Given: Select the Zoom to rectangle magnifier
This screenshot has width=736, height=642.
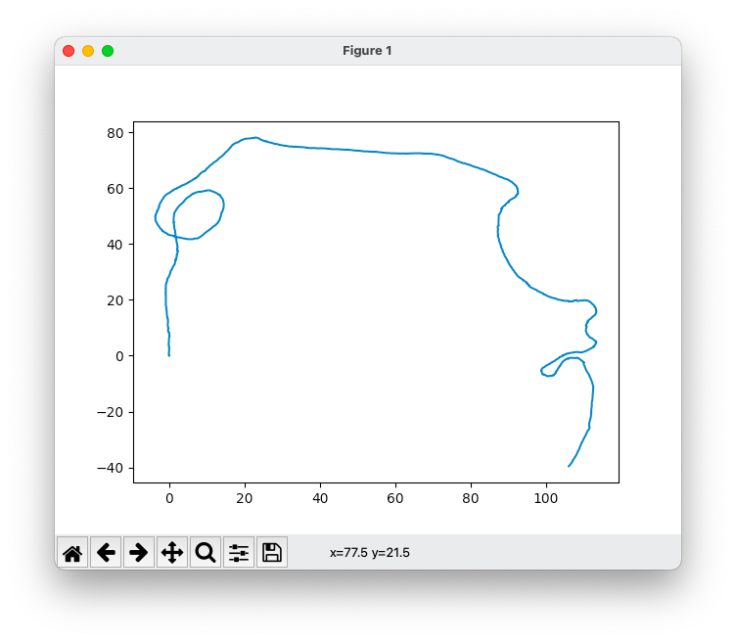Looking at the screenshot, I should tap(206, 552).
